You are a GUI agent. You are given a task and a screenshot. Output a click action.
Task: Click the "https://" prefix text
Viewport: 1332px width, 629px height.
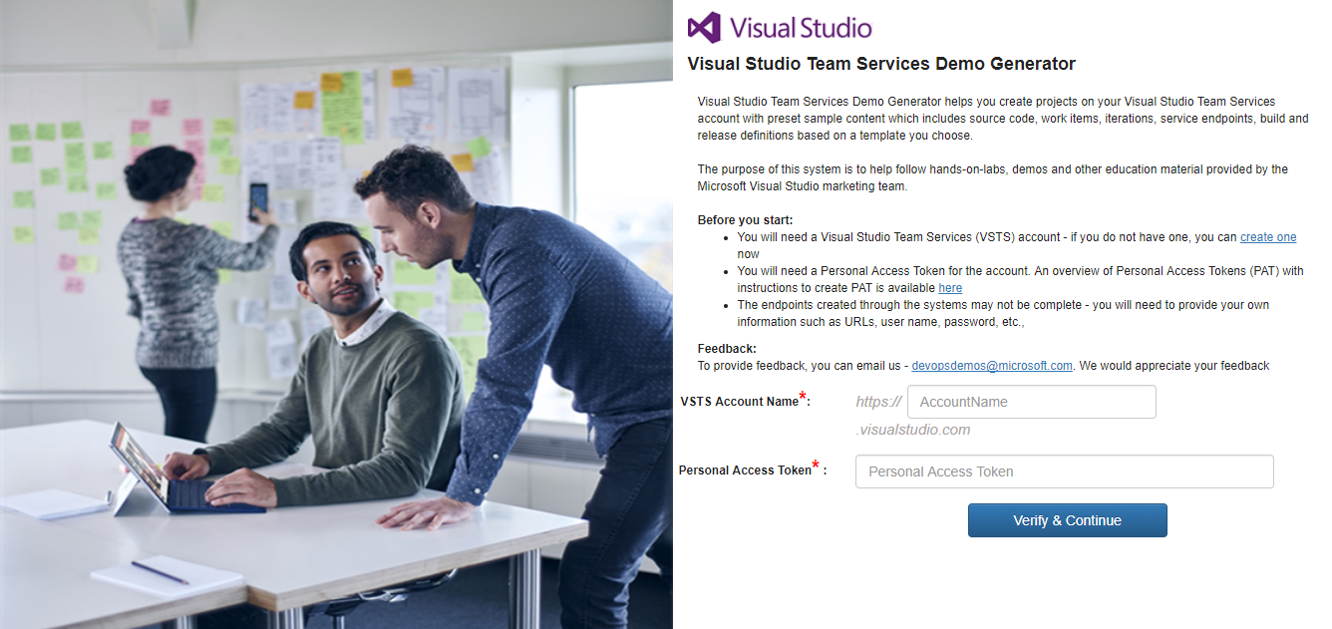point(878,402)
